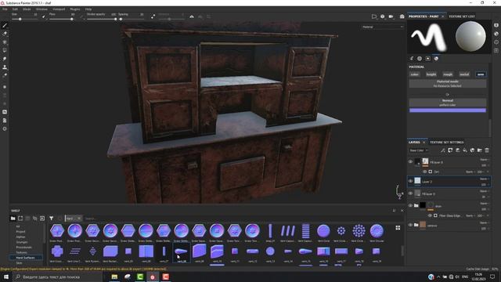Open the Shader settings icon on right dock
Screen dimensions: 501x282
(496, 34)
